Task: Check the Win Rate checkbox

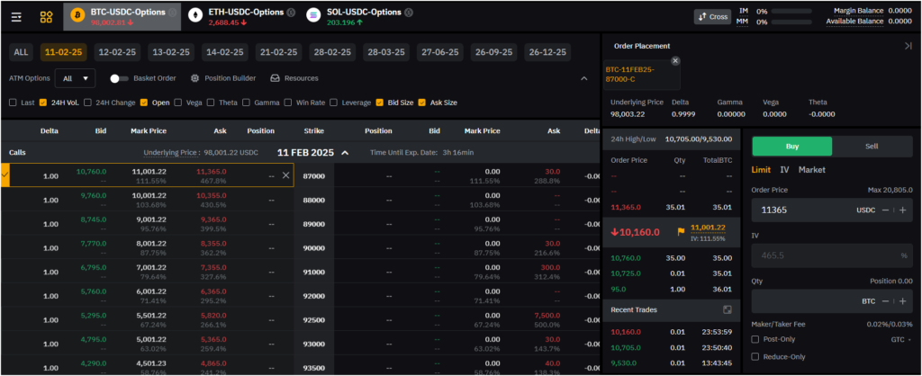Action: tap(287, 103)
